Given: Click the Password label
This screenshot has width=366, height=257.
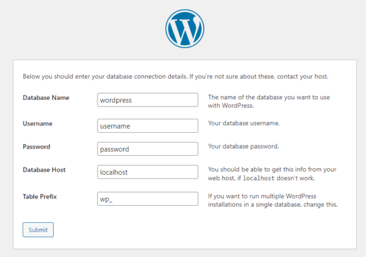Looking at the screenshot, I should point(37,147).
